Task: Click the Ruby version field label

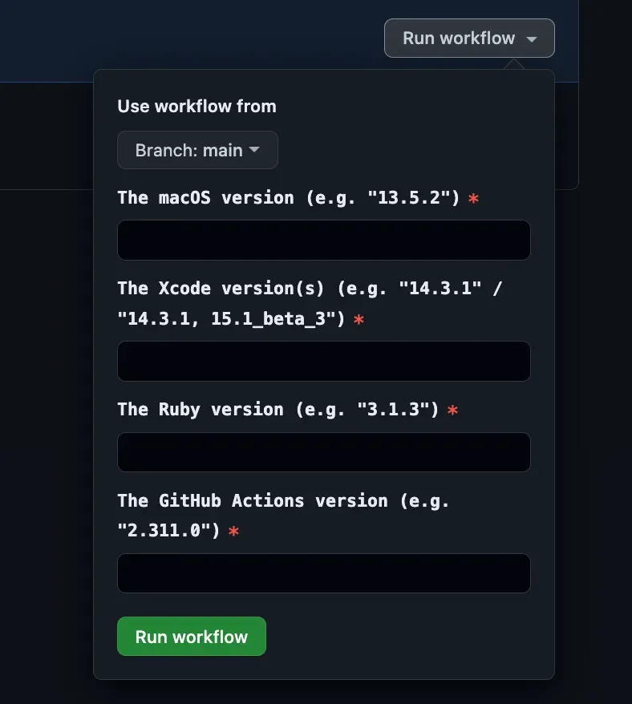Action: coord(278,410)
